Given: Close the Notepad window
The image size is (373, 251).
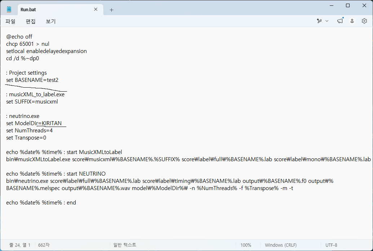Looking at the screenshot, I should tap(364, 5).
